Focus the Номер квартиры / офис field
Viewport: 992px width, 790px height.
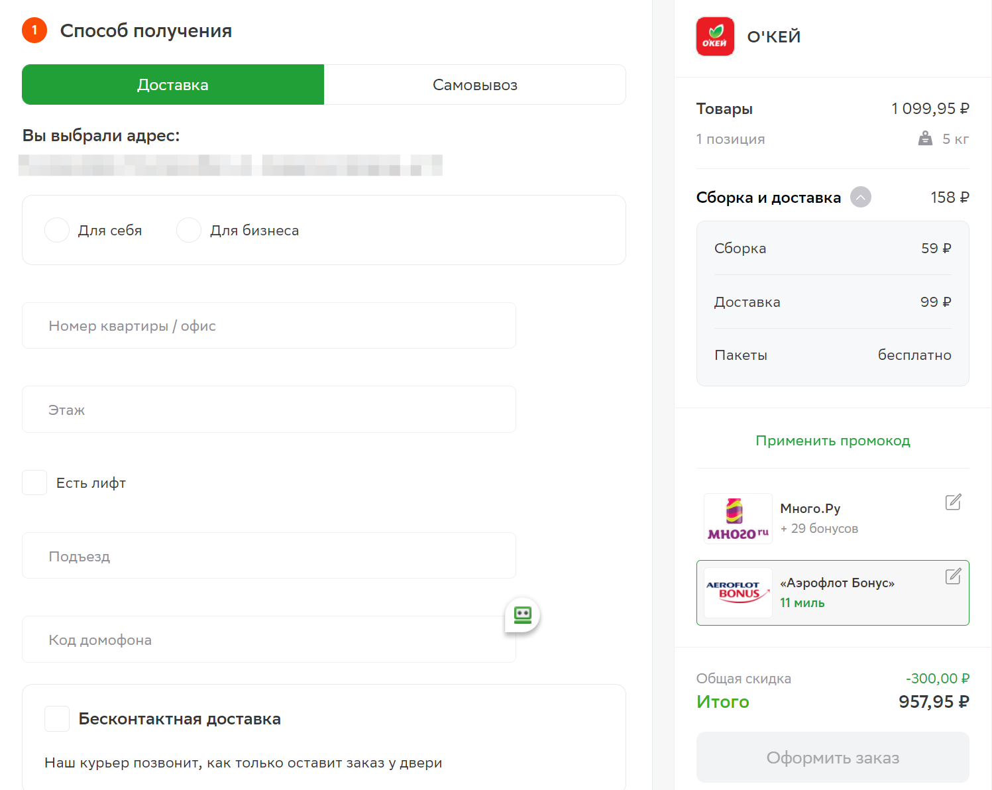coord(269,325)
